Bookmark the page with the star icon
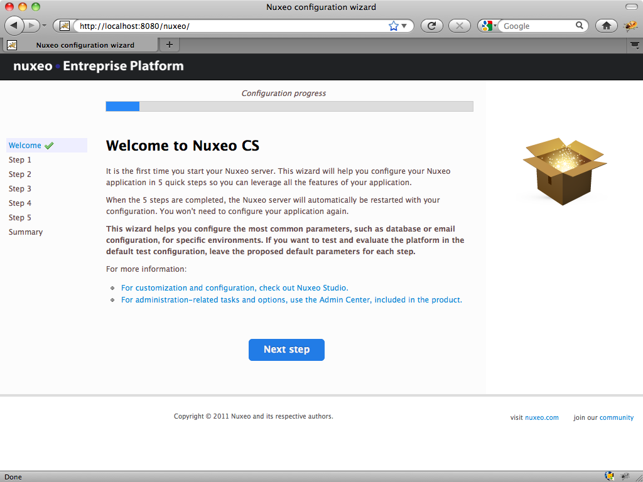Image resolution: width=643 pixels, height=482 pixels. coord(393,26)
